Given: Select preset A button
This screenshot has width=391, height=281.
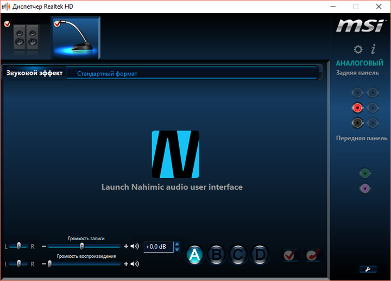Looking at the screenshot, I should 194,255.
